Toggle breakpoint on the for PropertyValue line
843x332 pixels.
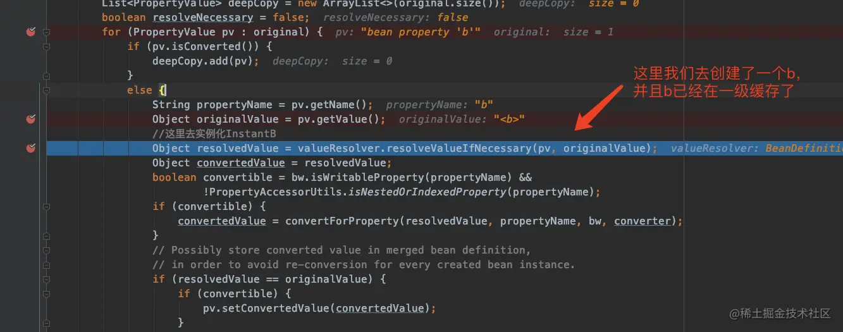click(x=30, y=32)
